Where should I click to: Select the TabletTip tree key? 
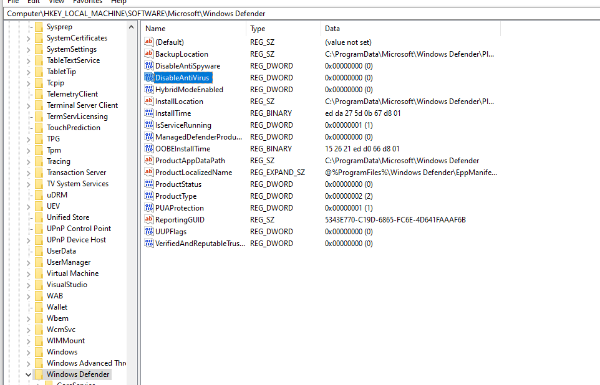tap(61, 72)
